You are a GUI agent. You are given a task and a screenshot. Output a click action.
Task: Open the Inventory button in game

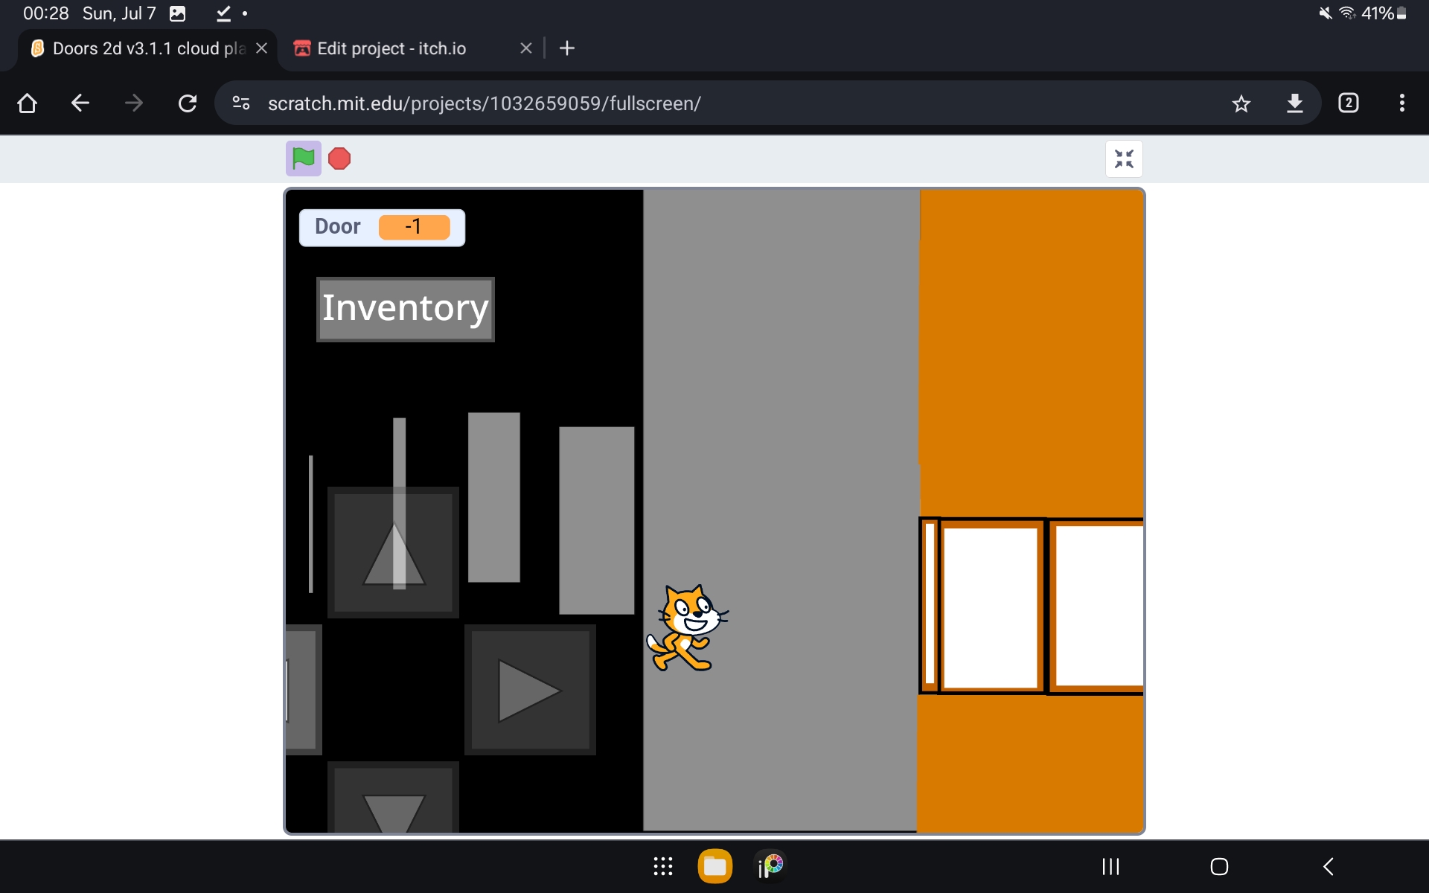(x=405, y=309)
